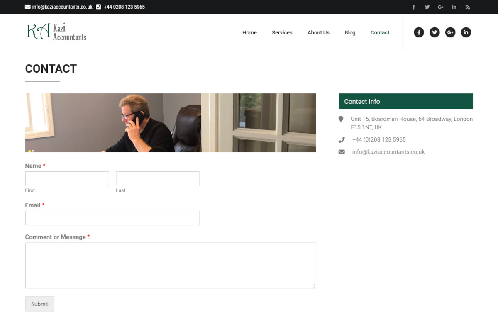The height and width of the screenshot is (332, 498).
Task: Click the Contact Info heading
Action: point(406,101)
